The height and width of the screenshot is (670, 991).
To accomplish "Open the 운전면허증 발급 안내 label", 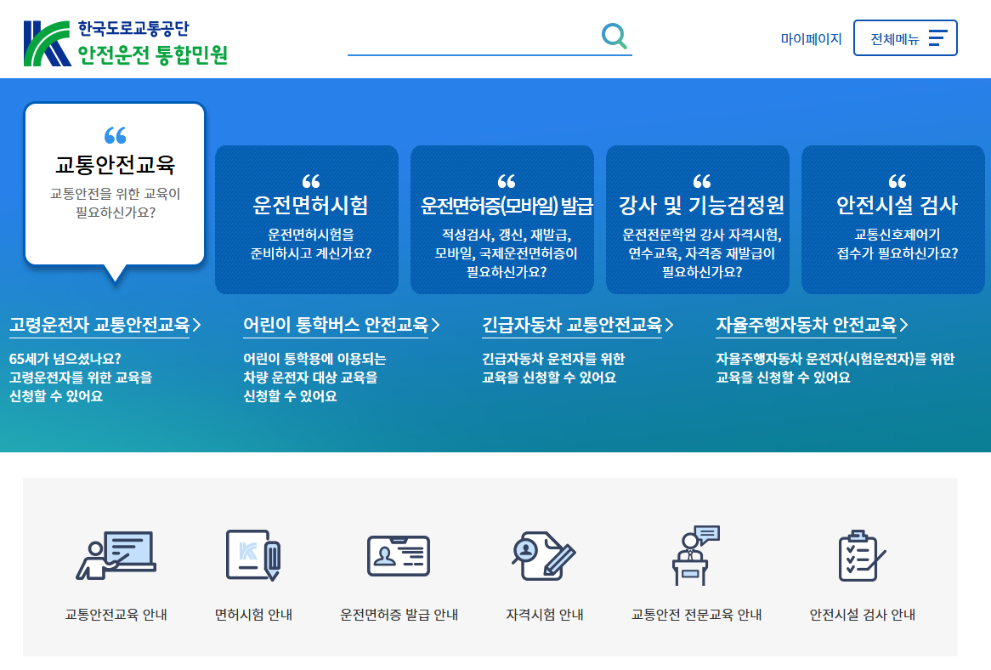I will point(399,615).
